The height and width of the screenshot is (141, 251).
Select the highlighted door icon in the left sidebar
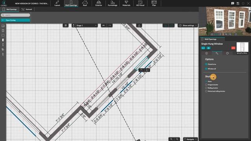click(x=3, y=40)
